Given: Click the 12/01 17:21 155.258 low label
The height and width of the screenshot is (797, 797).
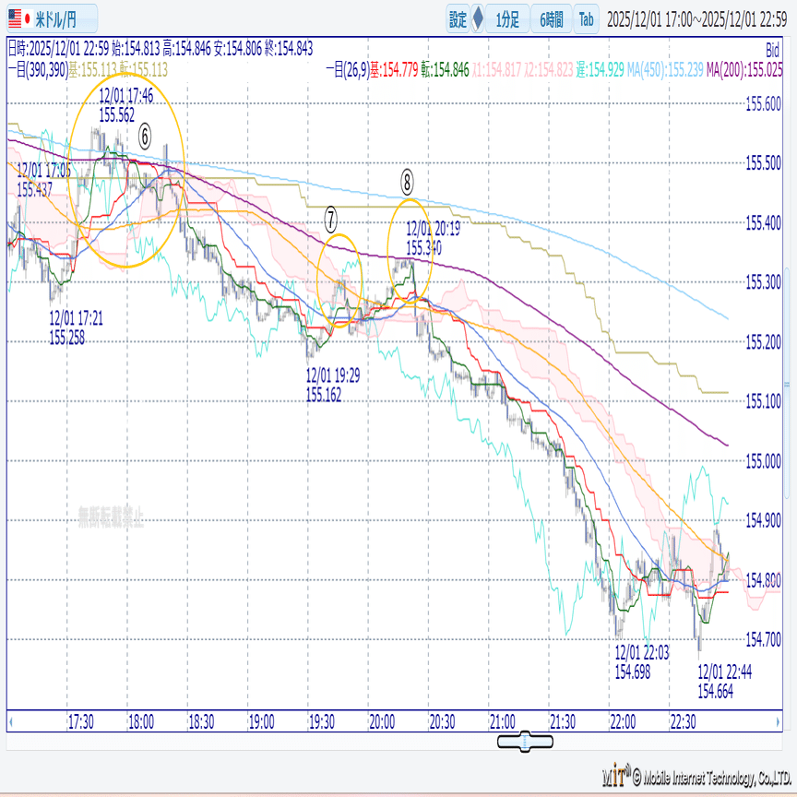Looking at the screenshot, I should click(76, 327).
